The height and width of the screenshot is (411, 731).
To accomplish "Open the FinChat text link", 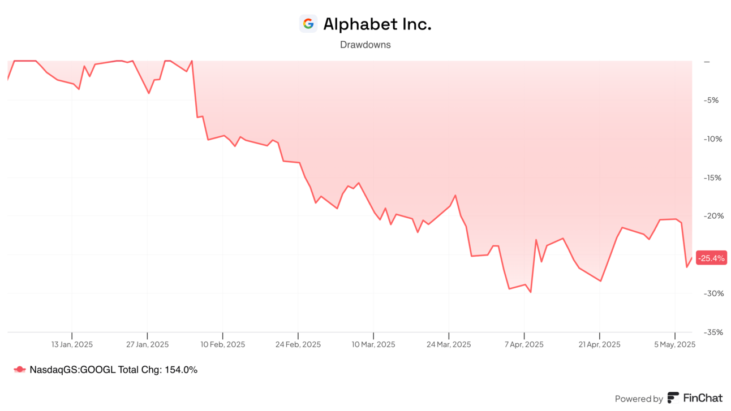I will point(703,398).
